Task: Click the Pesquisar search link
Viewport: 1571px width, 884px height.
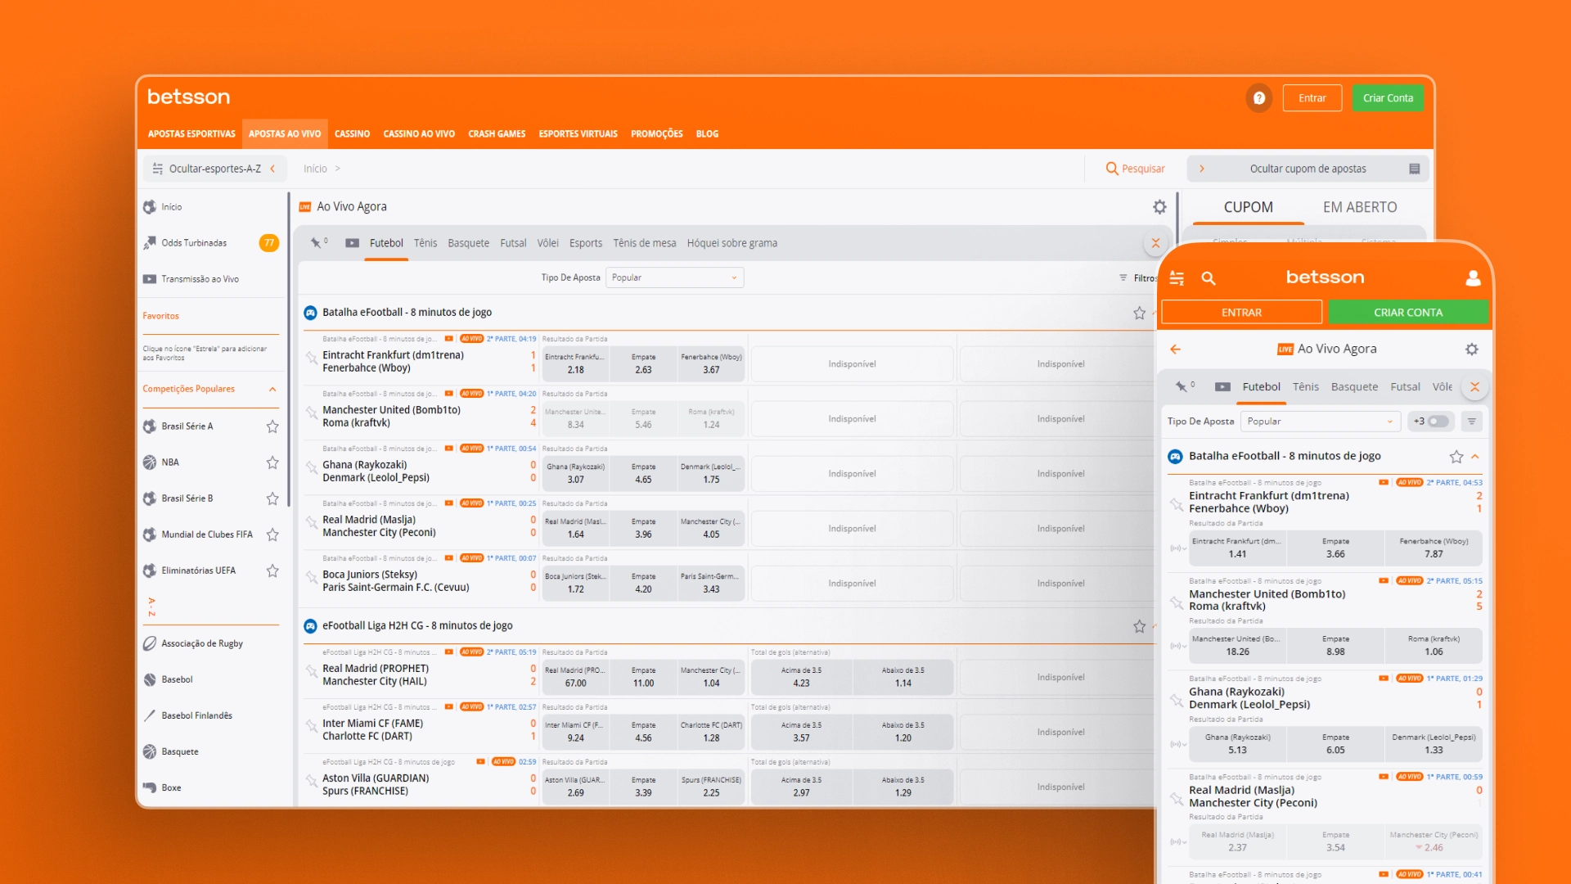Action: coord(1135,169)
